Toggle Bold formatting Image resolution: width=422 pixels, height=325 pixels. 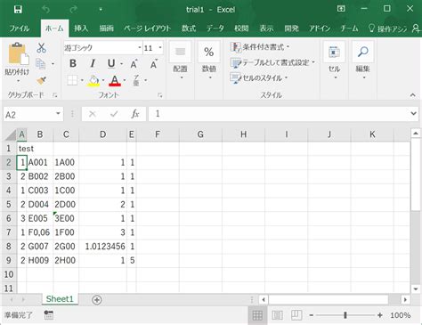click(73, 63)
